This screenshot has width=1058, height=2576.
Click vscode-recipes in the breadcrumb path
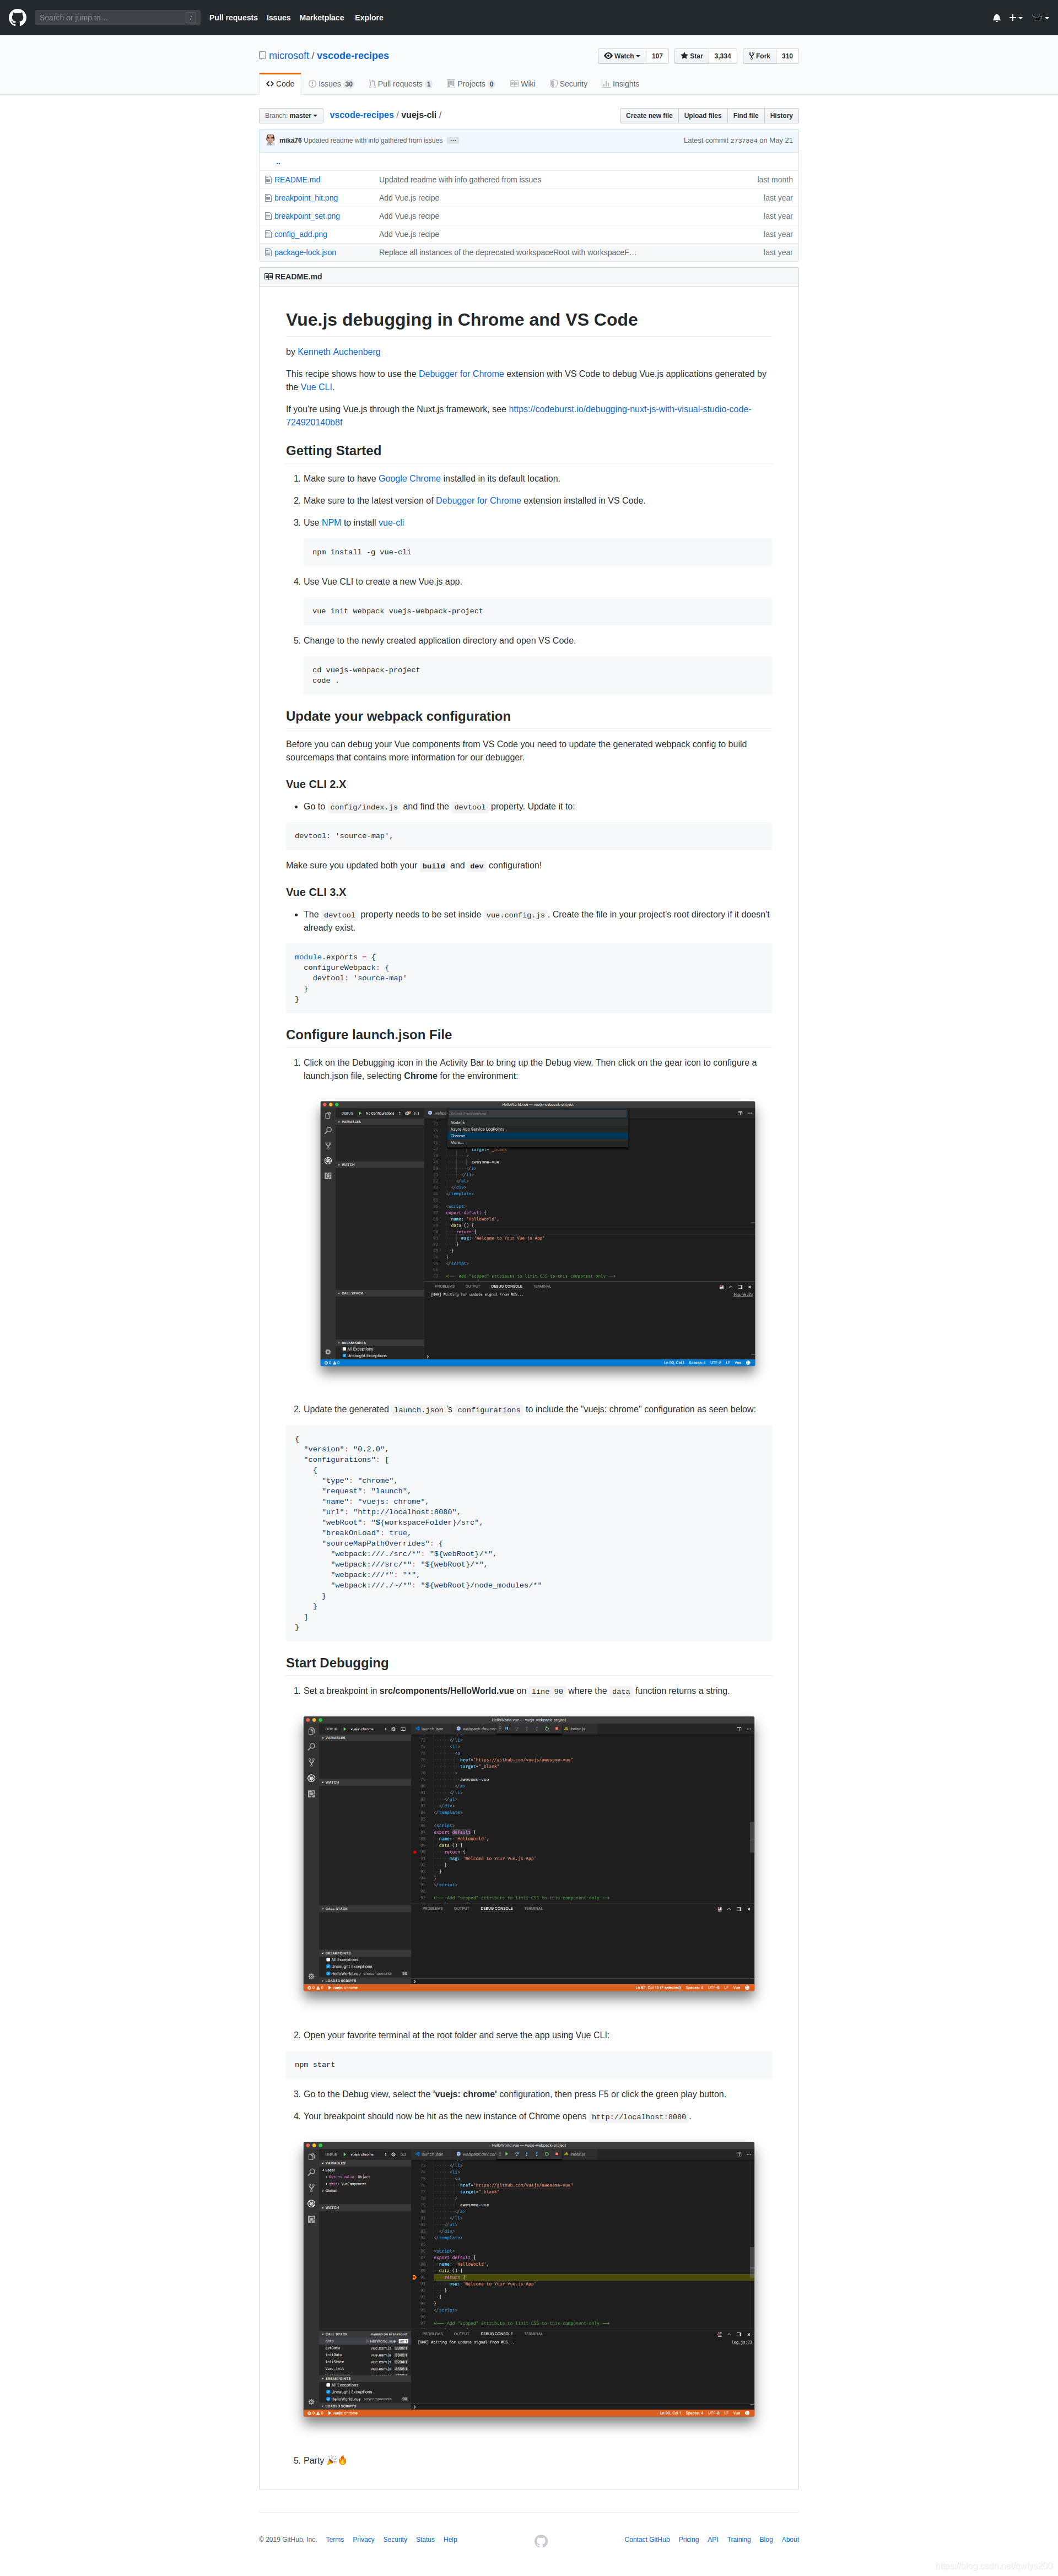tap(361, 115)
